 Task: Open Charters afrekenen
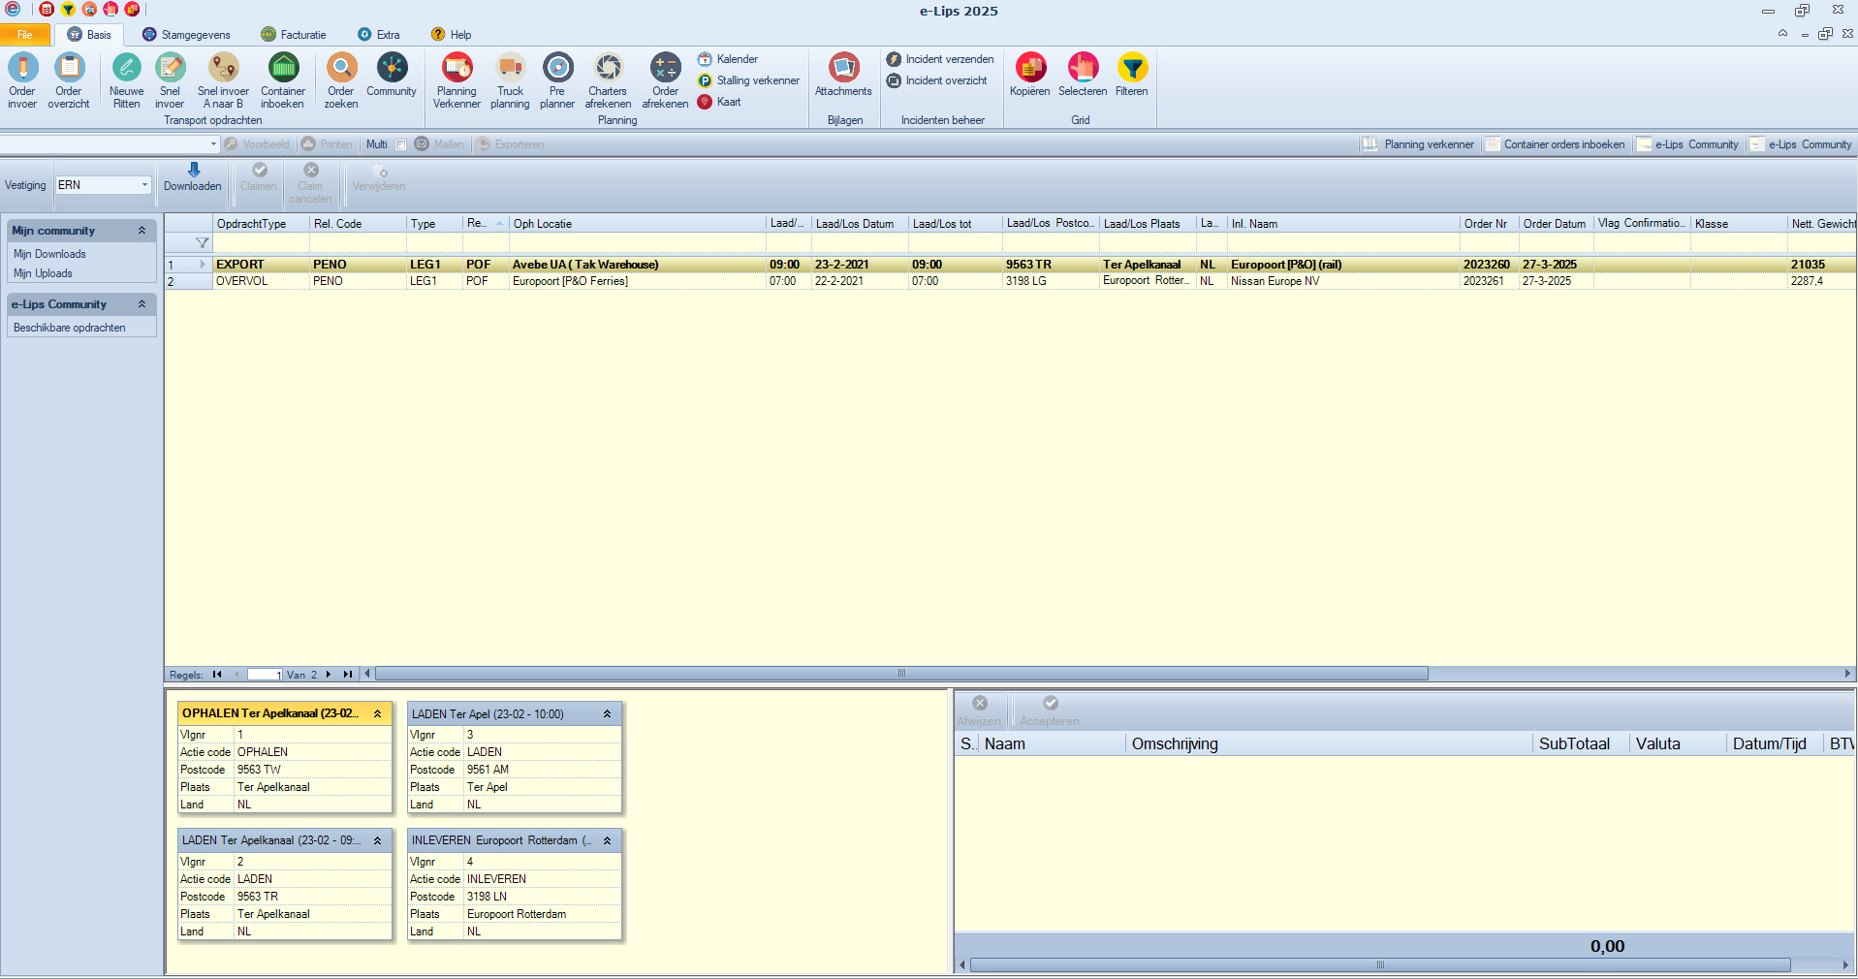608,80
